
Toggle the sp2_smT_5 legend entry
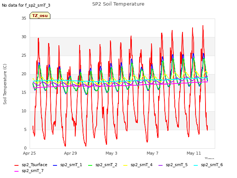pyautogui.click(x=173, y=165)
